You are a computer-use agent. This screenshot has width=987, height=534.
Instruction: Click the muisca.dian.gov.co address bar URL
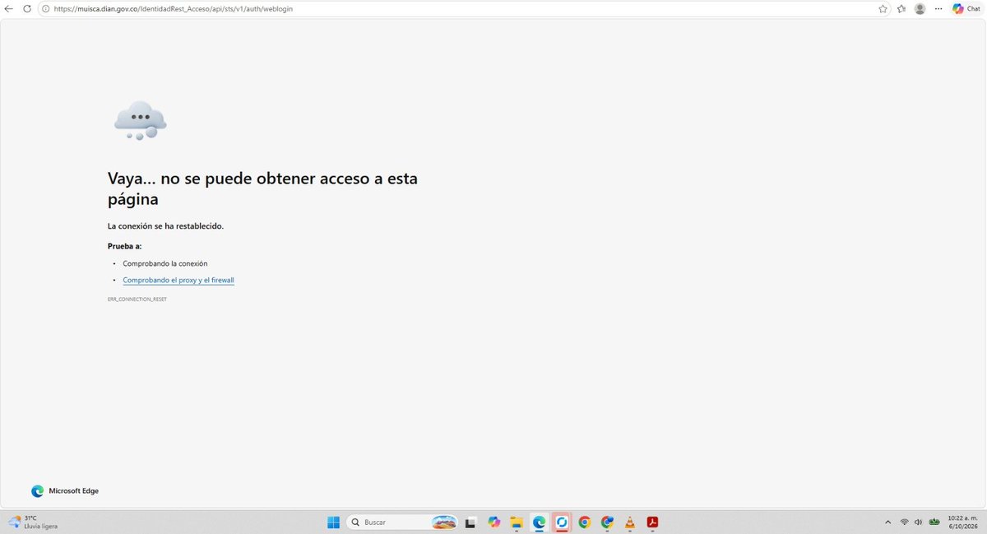[x=173, y=8]
